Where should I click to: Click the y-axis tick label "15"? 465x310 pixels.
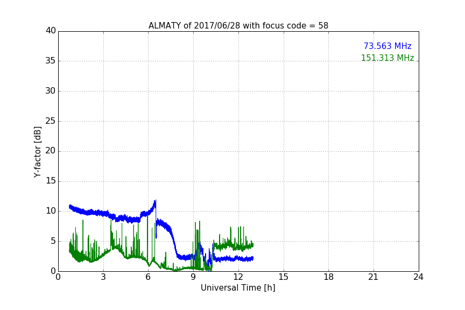51,181
